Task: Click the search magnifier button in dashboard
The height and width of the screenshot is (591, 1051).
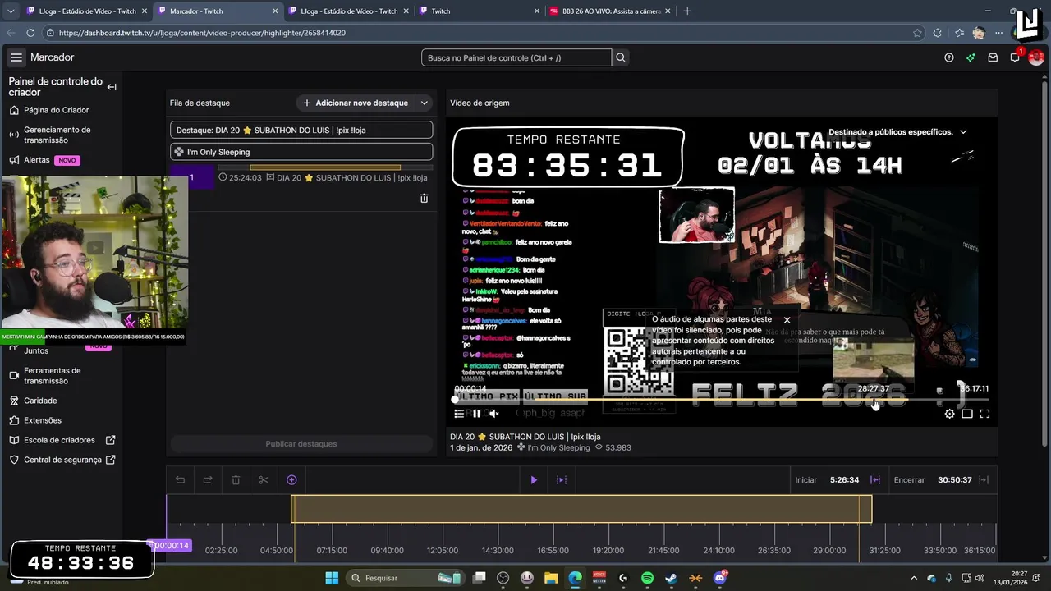Action: click(621, 57)
